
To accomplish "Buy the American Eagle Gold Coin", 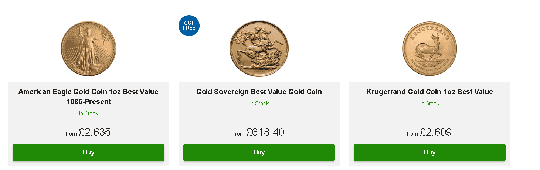I will pos(88,152).
